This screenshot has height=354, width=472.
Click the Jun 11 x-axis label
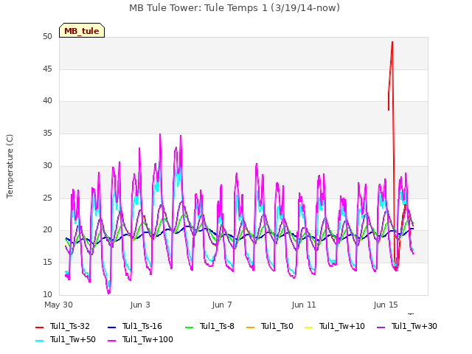[304, 305]
